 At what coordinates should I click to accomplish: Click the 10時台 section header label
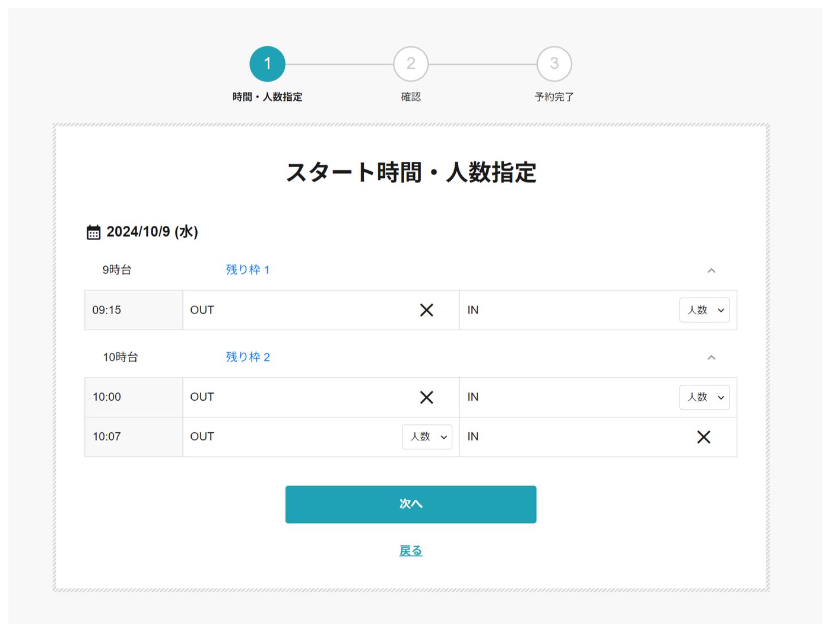[x=120, y=357]
